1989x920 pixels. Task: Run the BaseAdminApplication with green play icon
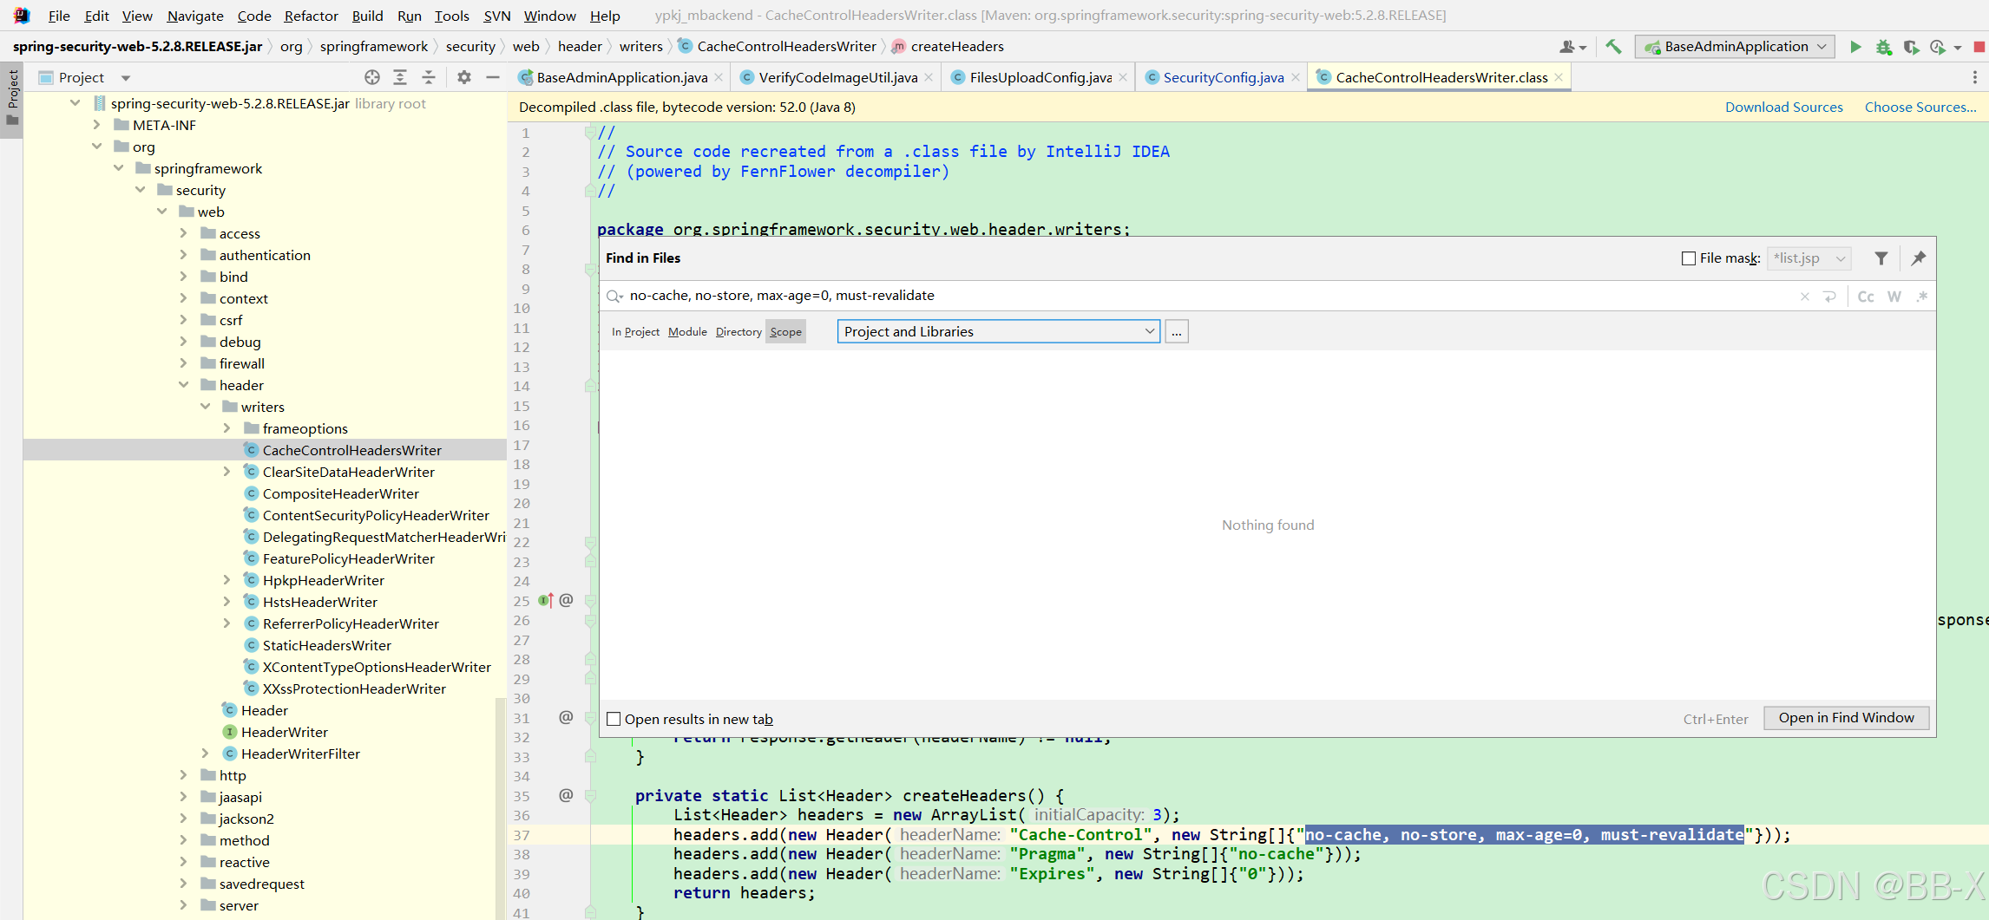(1855, 47)
